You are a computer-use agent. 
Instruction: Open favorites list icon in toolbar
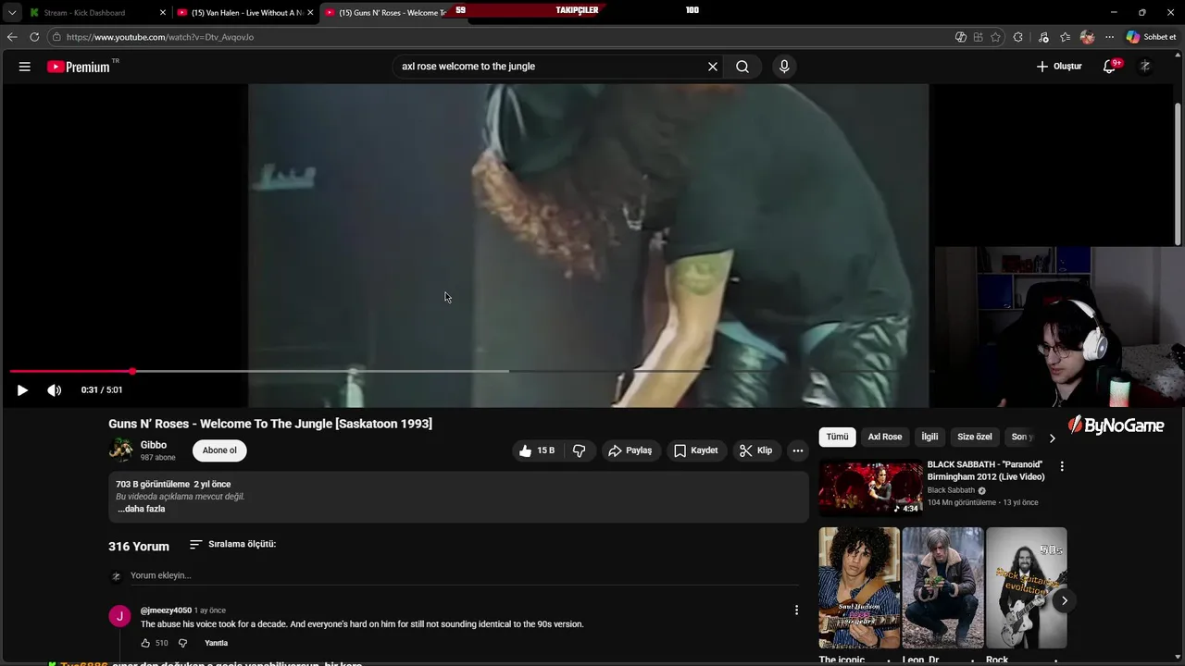(1066, 37)
